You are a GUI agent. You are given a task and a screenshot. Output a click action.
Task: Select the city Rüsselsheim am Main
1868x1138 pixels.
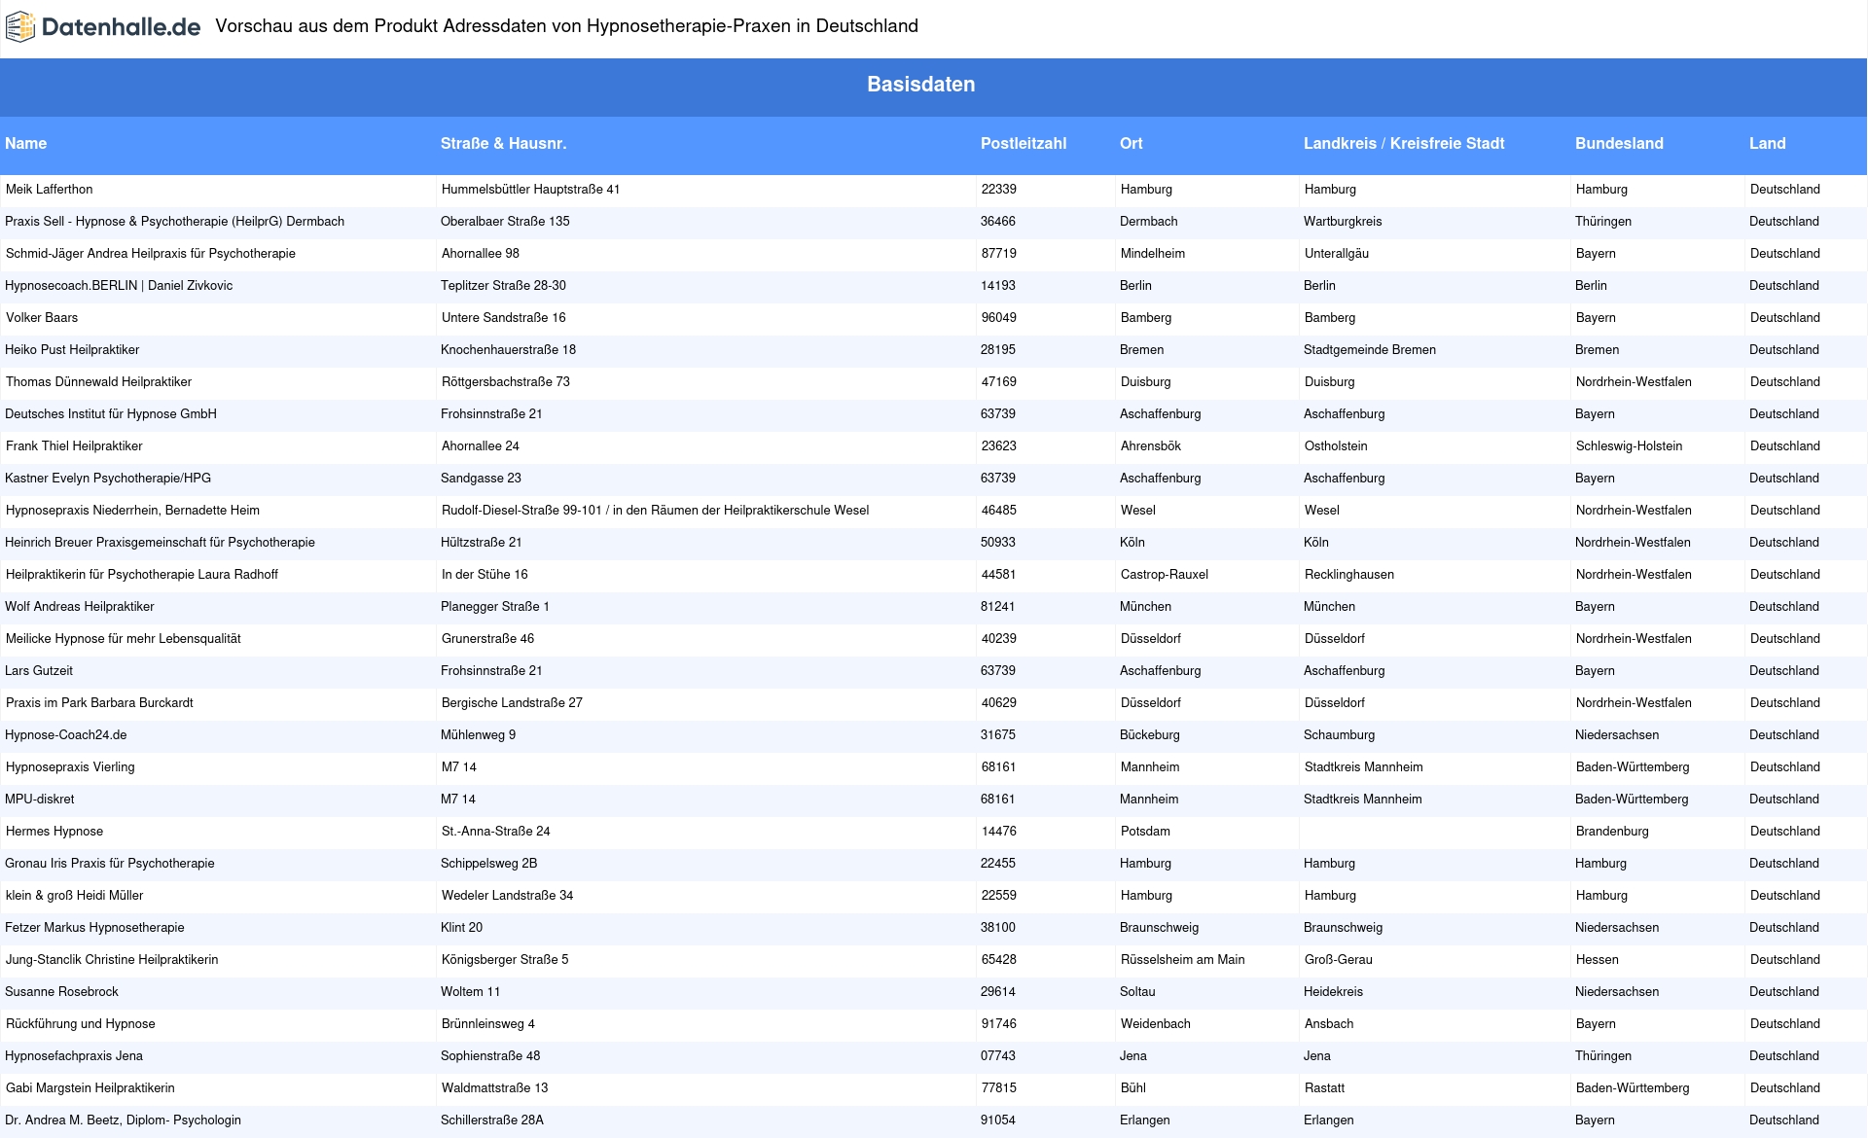[x=1183, y=960]
